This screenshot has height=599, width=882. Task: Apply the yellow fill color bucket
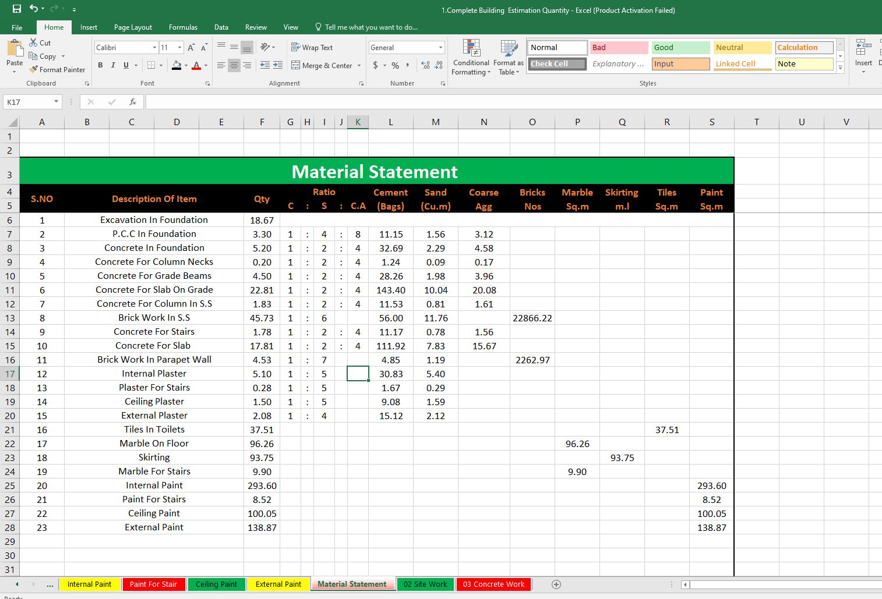coord(177,65)
